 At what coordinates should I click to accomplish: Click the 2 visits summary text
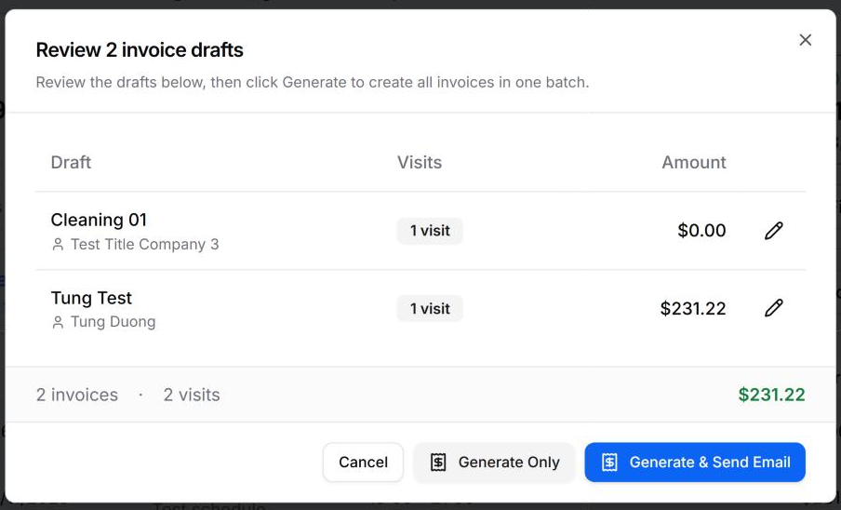[192, 395]
